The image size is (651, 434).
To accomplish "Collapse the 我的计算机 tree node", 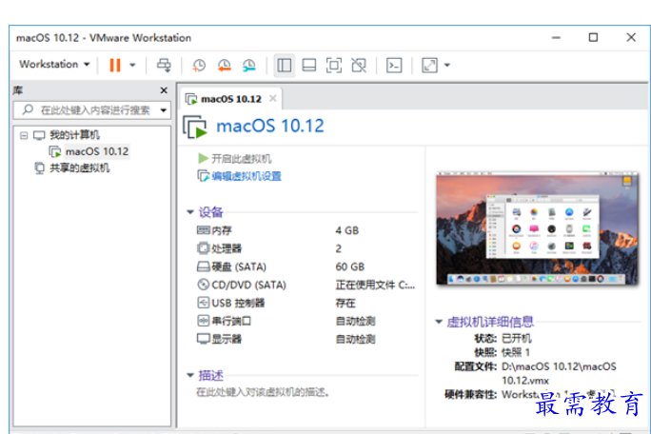I will [24, 135].
